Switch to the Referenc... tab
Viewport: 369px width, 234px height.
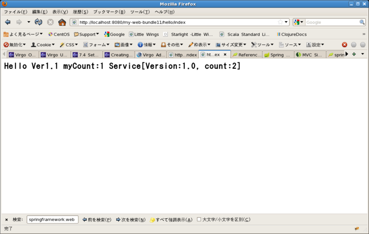pos(247,55)
